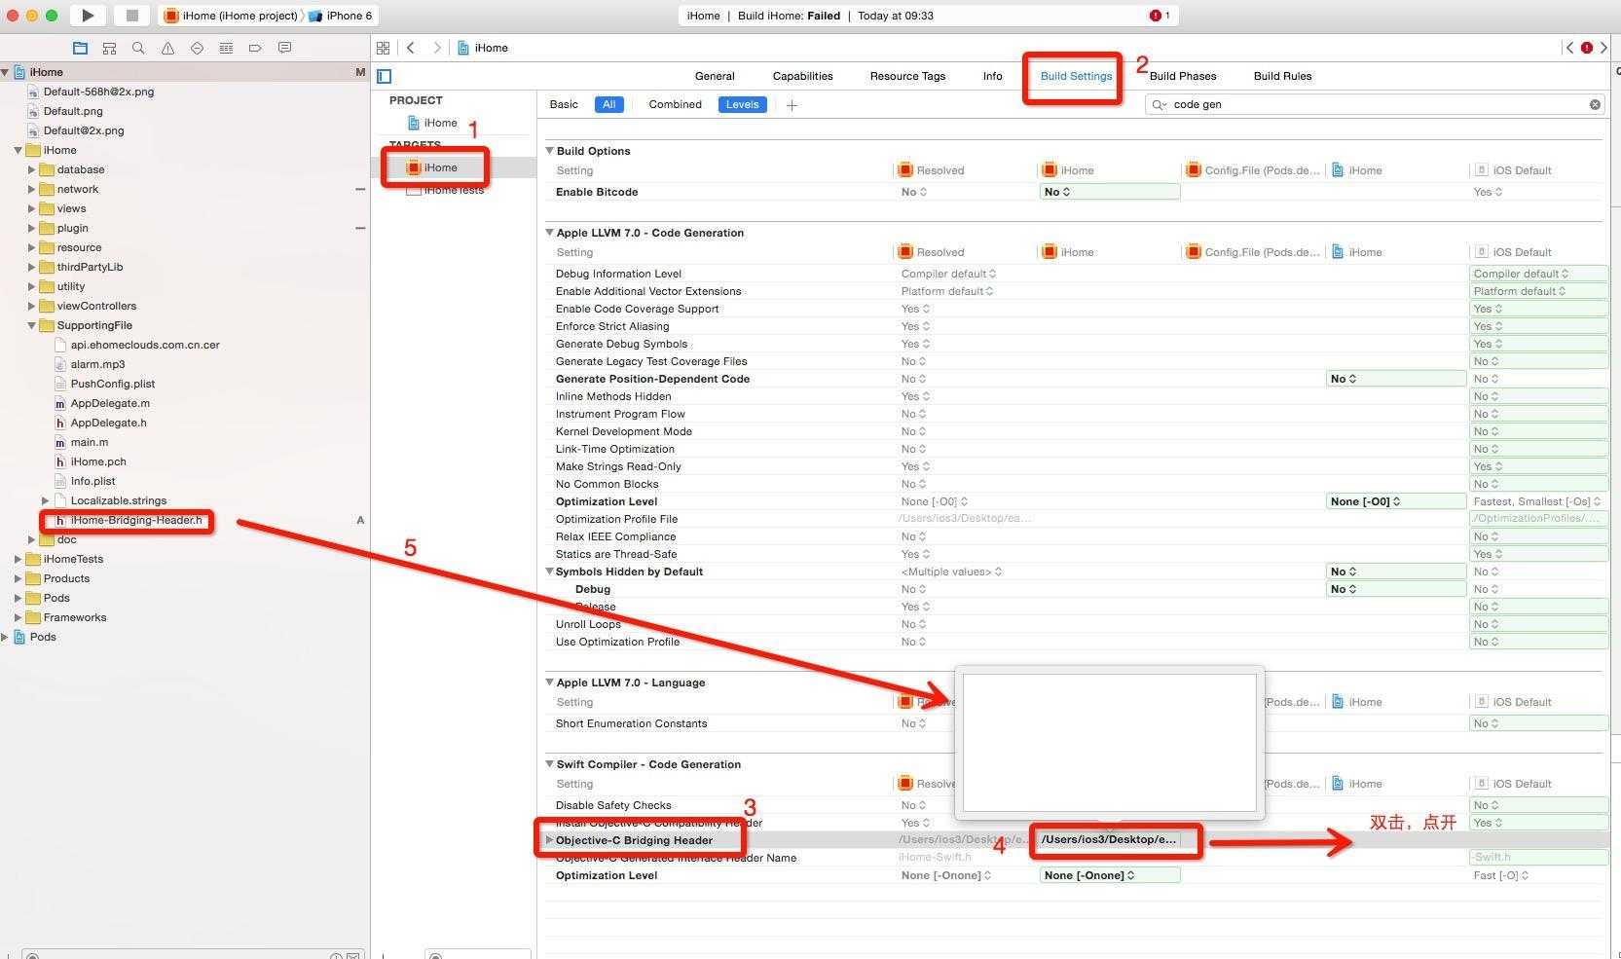Click the Stop button in the toolbar

131,16
